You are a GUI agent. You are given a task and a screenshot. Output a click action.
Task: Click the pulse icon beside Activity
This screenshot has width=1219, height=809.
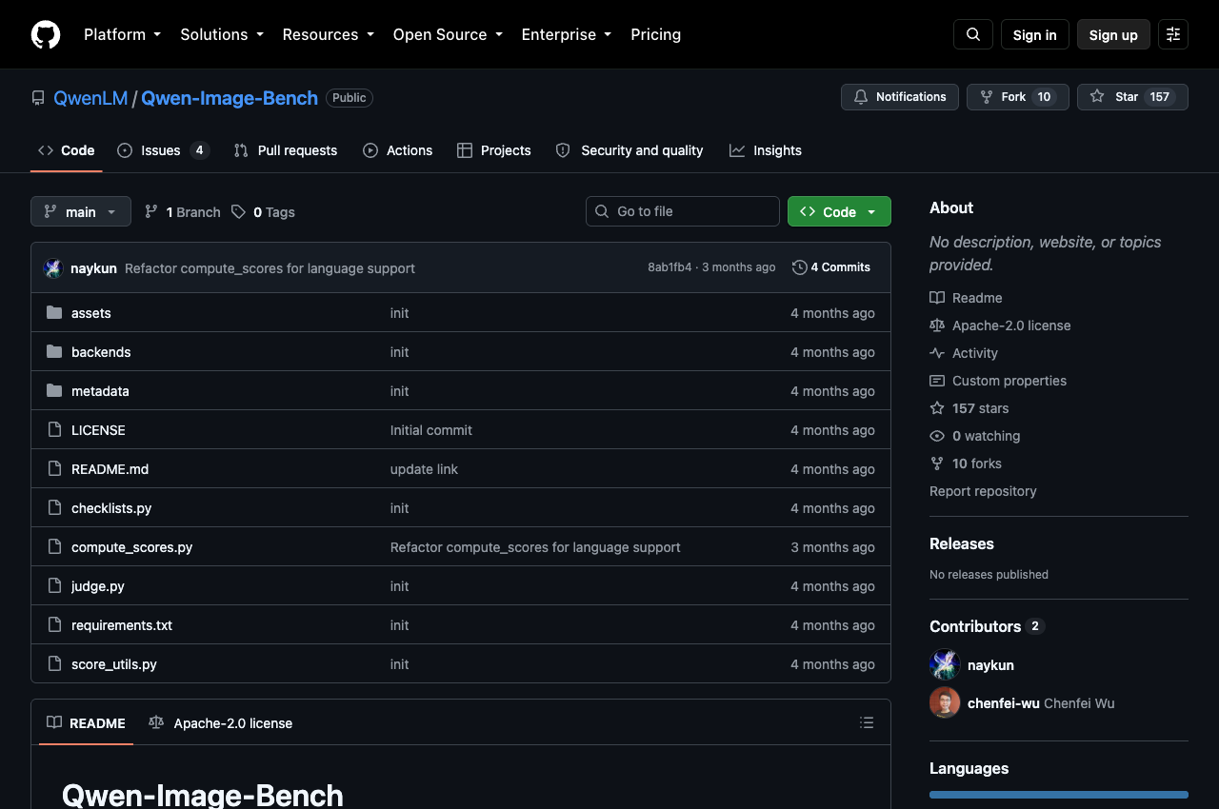[937, 353]
